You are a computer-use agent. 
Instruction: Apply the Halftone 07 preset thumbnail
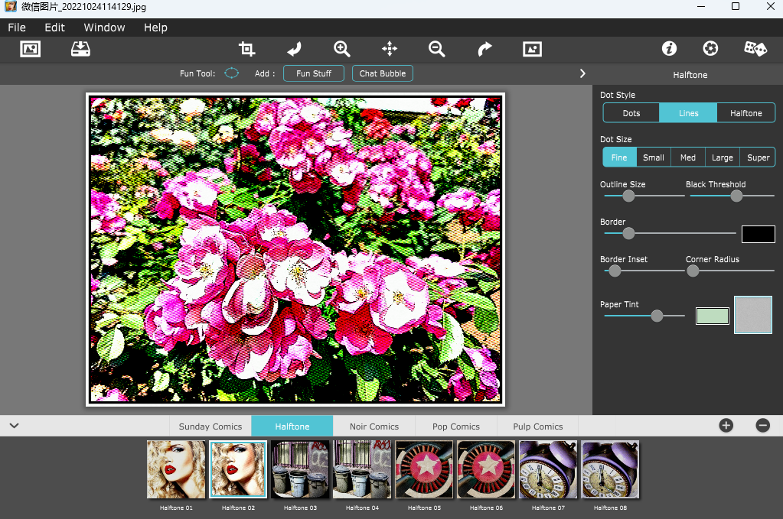(548, 469)
